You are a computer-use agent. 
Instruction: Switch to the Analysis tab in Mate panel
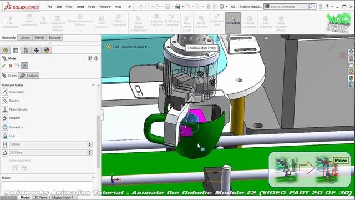pos(29,76)
